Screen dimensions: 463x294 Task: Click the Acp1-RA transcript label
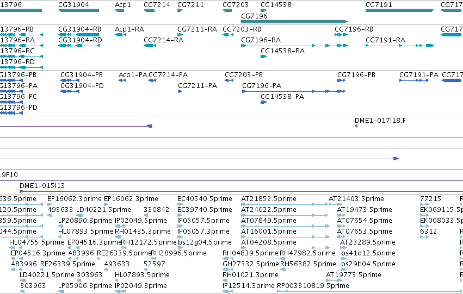[x=129, y=29]
